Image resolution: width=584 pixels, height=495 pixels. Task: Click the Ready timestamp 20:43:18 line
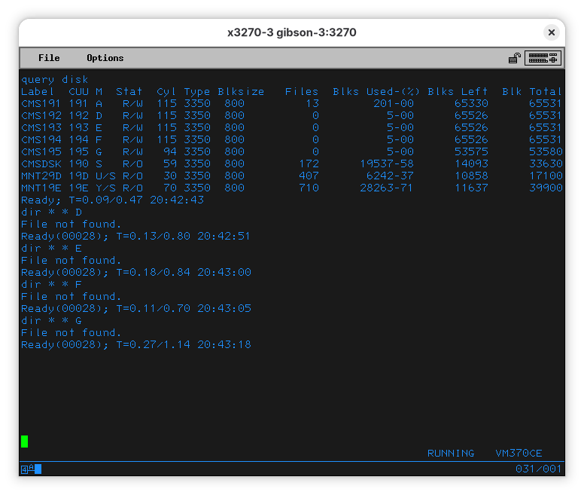pos(136,344)
